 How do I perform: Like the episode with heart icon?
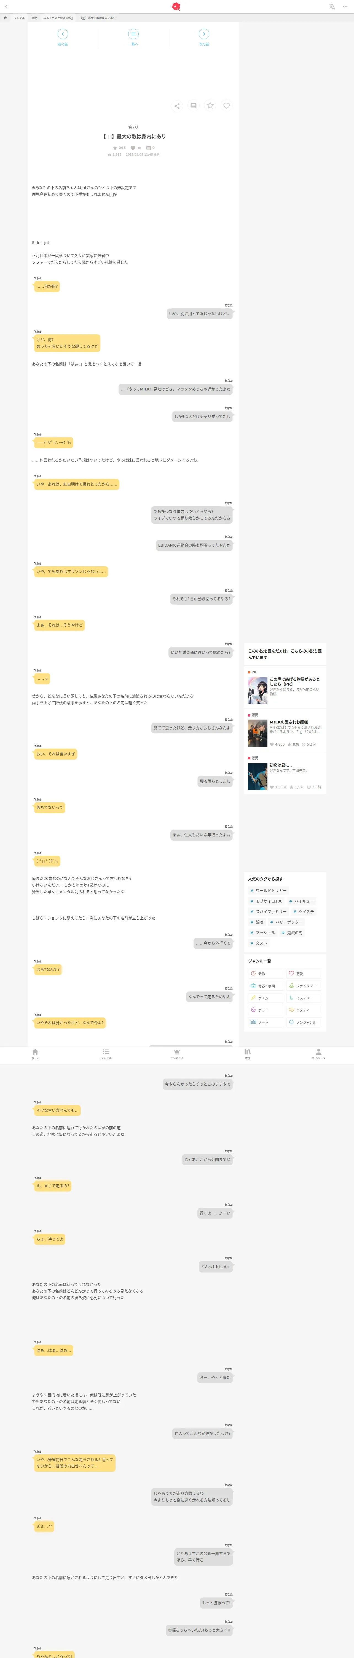(227, 106)
